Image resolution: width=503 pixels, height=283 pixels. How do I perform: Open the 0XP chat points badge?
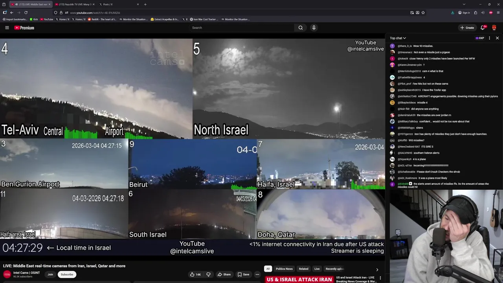point(480,38)
